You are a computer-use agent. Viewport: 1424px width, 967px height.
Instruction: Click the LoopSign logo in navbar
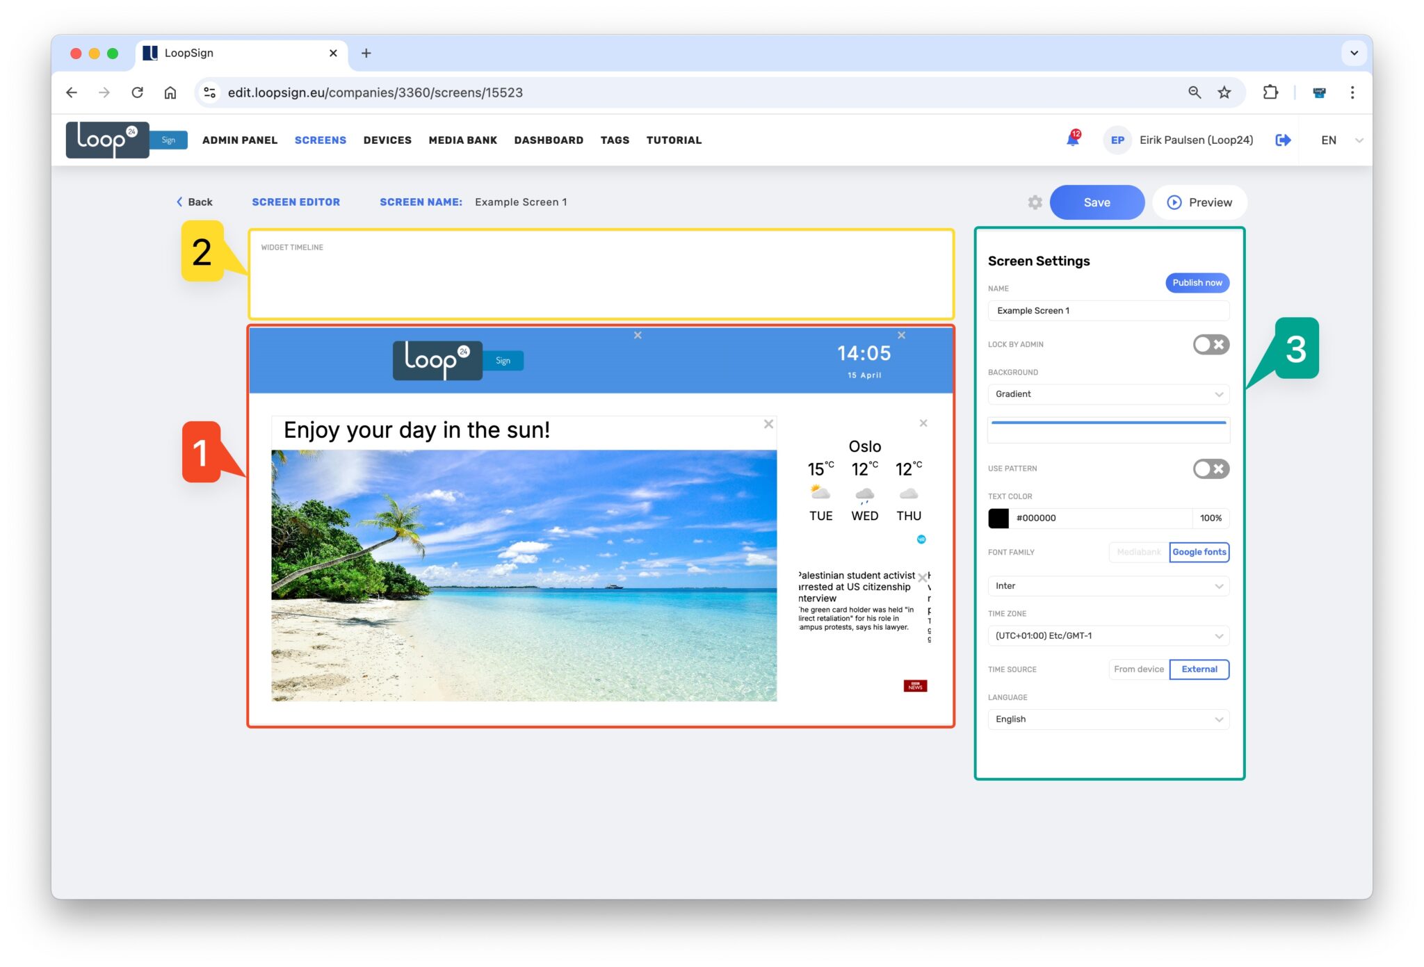pyautogui.click(x=127, y=140)
